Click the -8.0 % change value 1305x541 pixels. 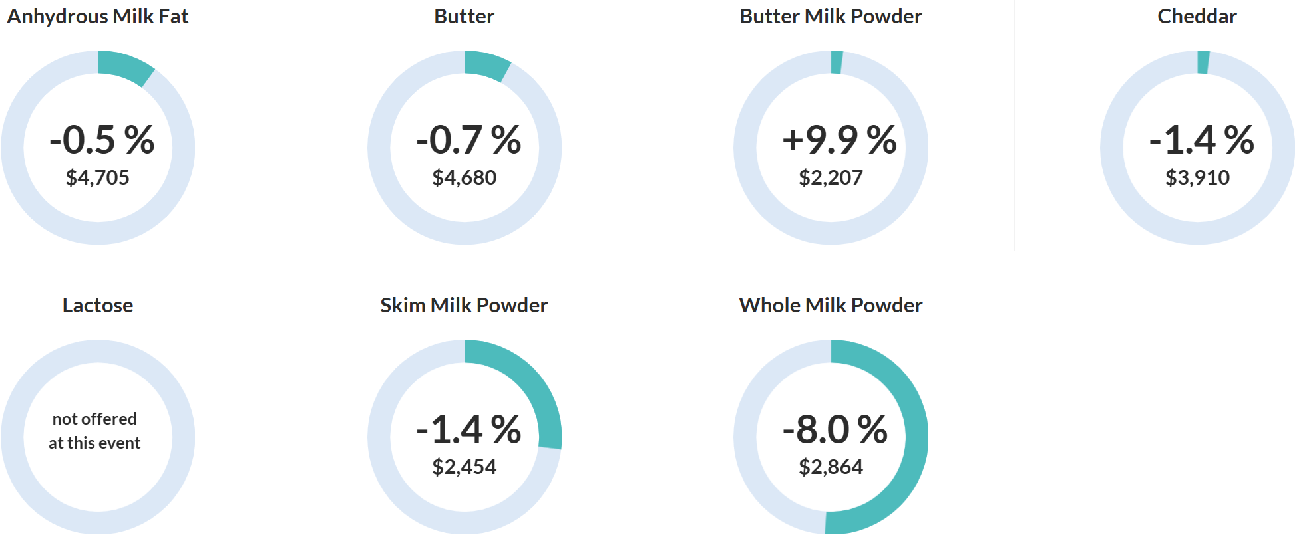point(835,429)
